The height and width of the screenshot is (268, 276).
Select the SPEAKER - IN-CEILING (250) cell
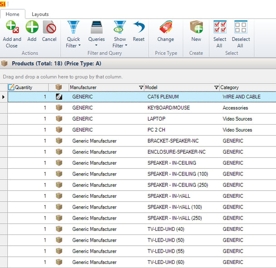point(182,185)
